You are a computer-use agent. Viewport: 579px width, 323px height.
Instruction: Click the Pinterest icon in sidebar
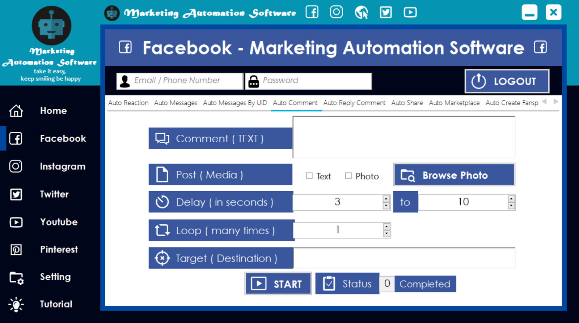click(x=16, y=250)
